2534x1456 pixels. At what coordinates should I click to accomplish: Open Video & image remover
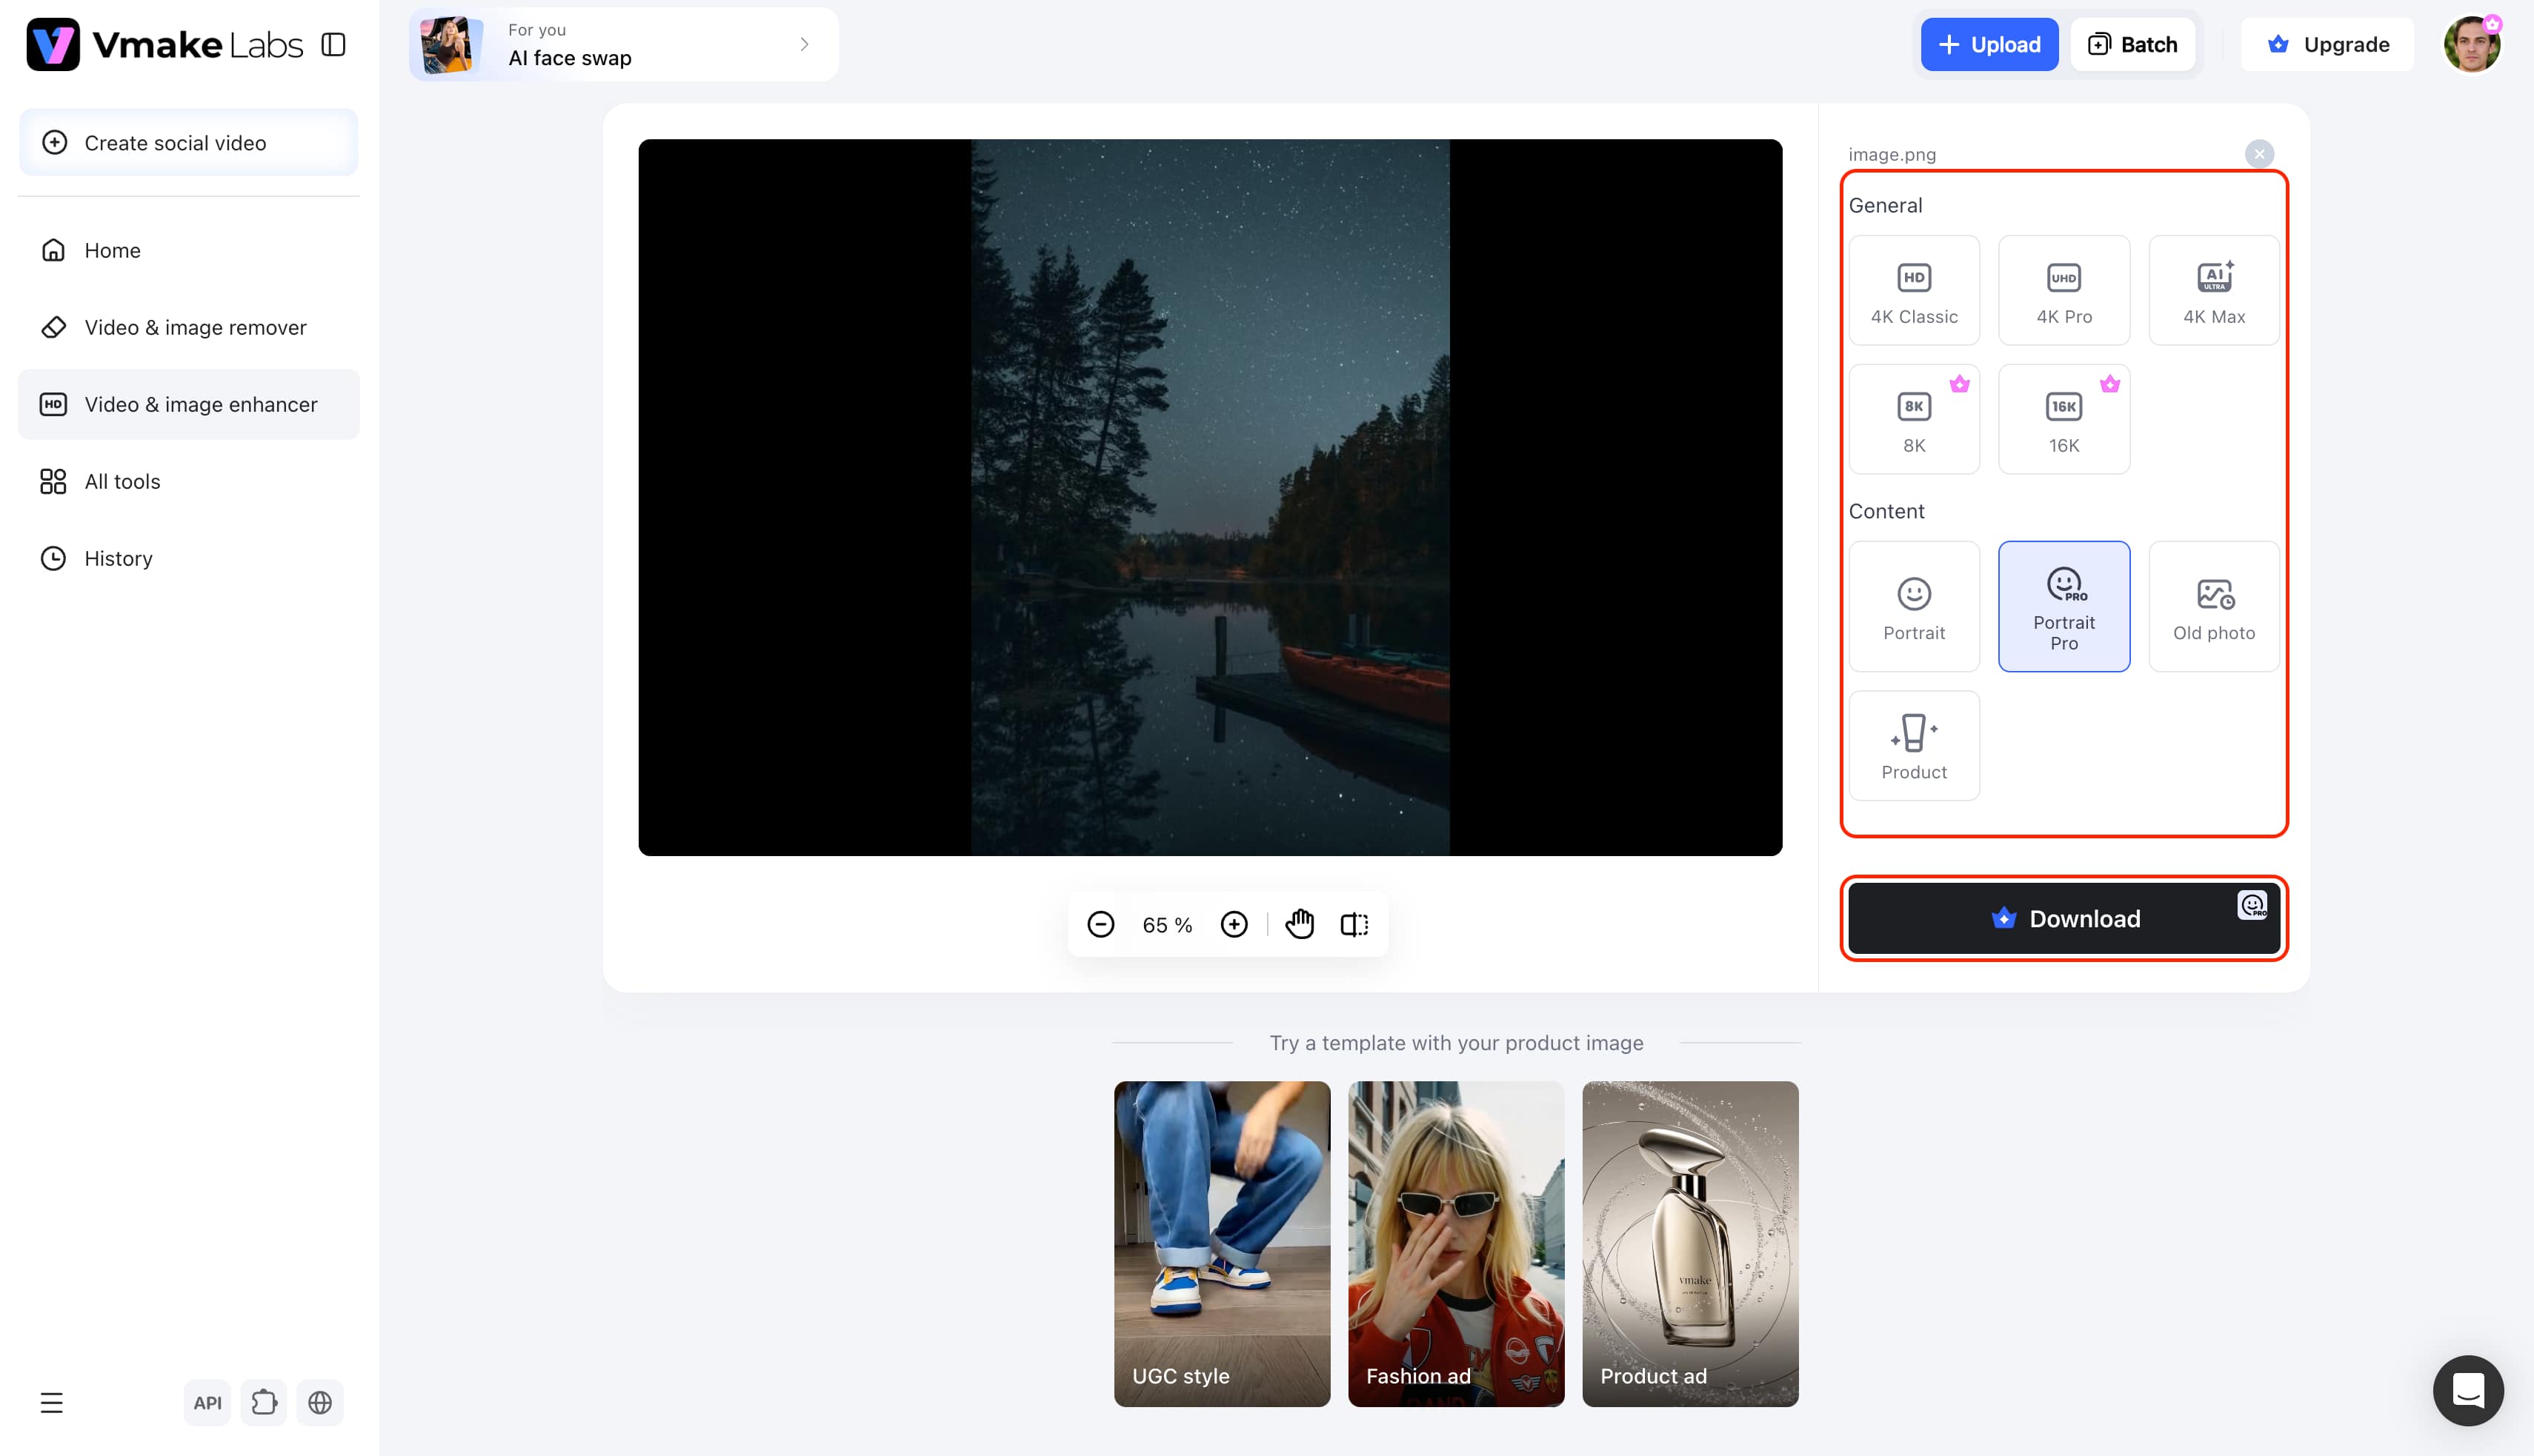coord(188,327)
